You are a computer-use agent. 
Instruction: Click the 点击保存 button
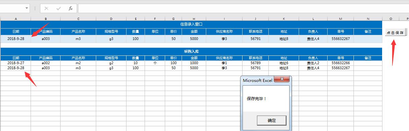(396, 33)
